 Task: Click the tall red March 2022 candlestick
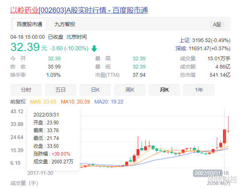pyautogui.click(x=225, y=136)
